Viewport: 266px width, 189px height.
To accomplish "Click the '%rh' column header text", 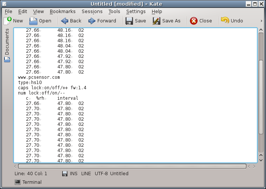I will click(40, 98).
